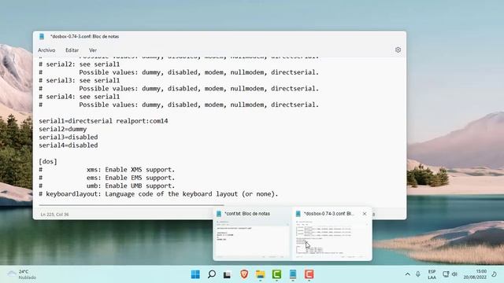Launch Brave browser from taskbar
The width and height of the screenshot is (504, 283).
pyautogui.click(x=244, y=274)
